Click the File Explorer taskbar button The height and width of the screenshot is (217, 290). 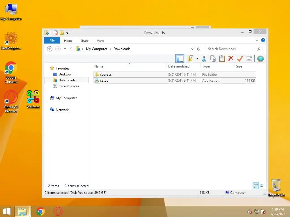[22, 211]
